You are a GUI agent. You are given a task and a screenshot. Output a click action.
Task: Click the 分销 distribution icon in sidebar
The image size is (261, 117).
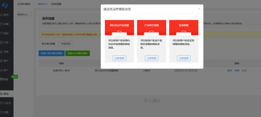(x=1, y=52)
